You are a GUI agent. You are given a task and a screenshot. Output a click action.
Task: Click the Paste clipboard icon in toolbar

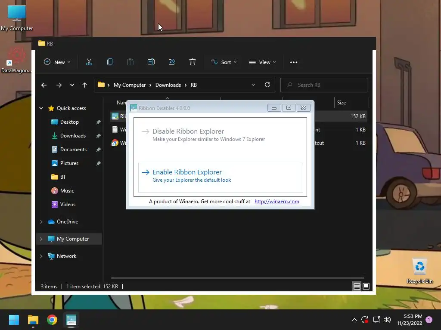tap(130, 62)
